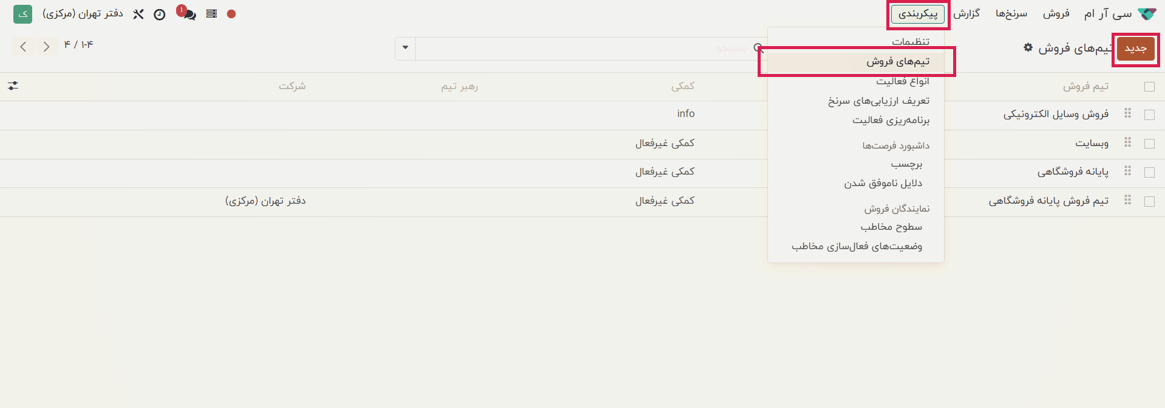Select سطوح مخاطب menu entry
The image size is (1165, 408).
coord(856,227)
